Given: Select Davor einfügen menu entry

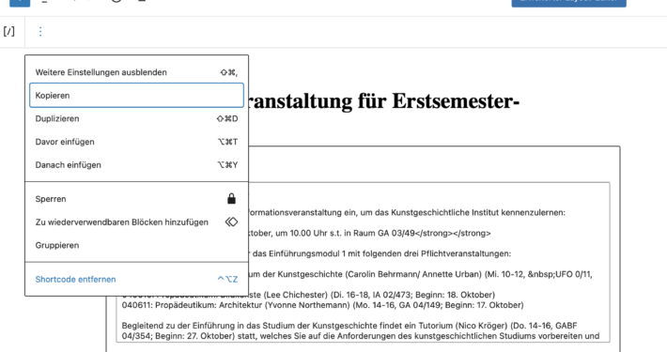Looking at the screenshot, I should point(136,142).
